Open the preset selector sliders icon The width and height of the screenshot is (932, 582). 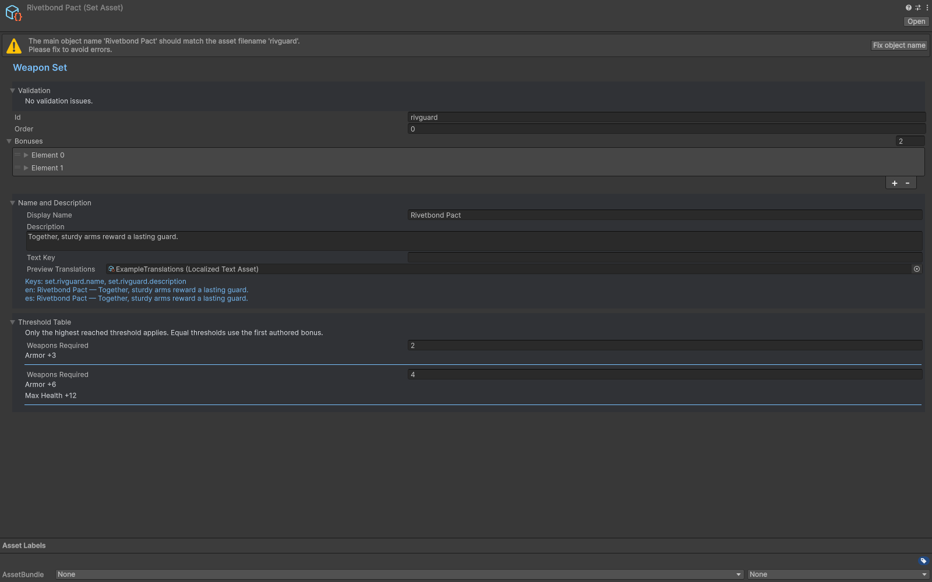tap(918, 8)
